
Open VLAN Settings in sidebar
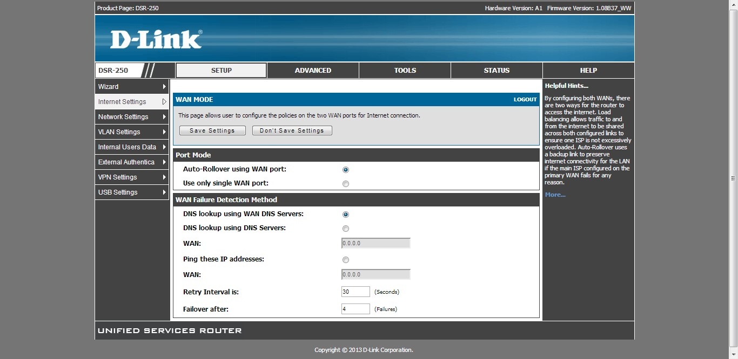[x=119, y=132]
